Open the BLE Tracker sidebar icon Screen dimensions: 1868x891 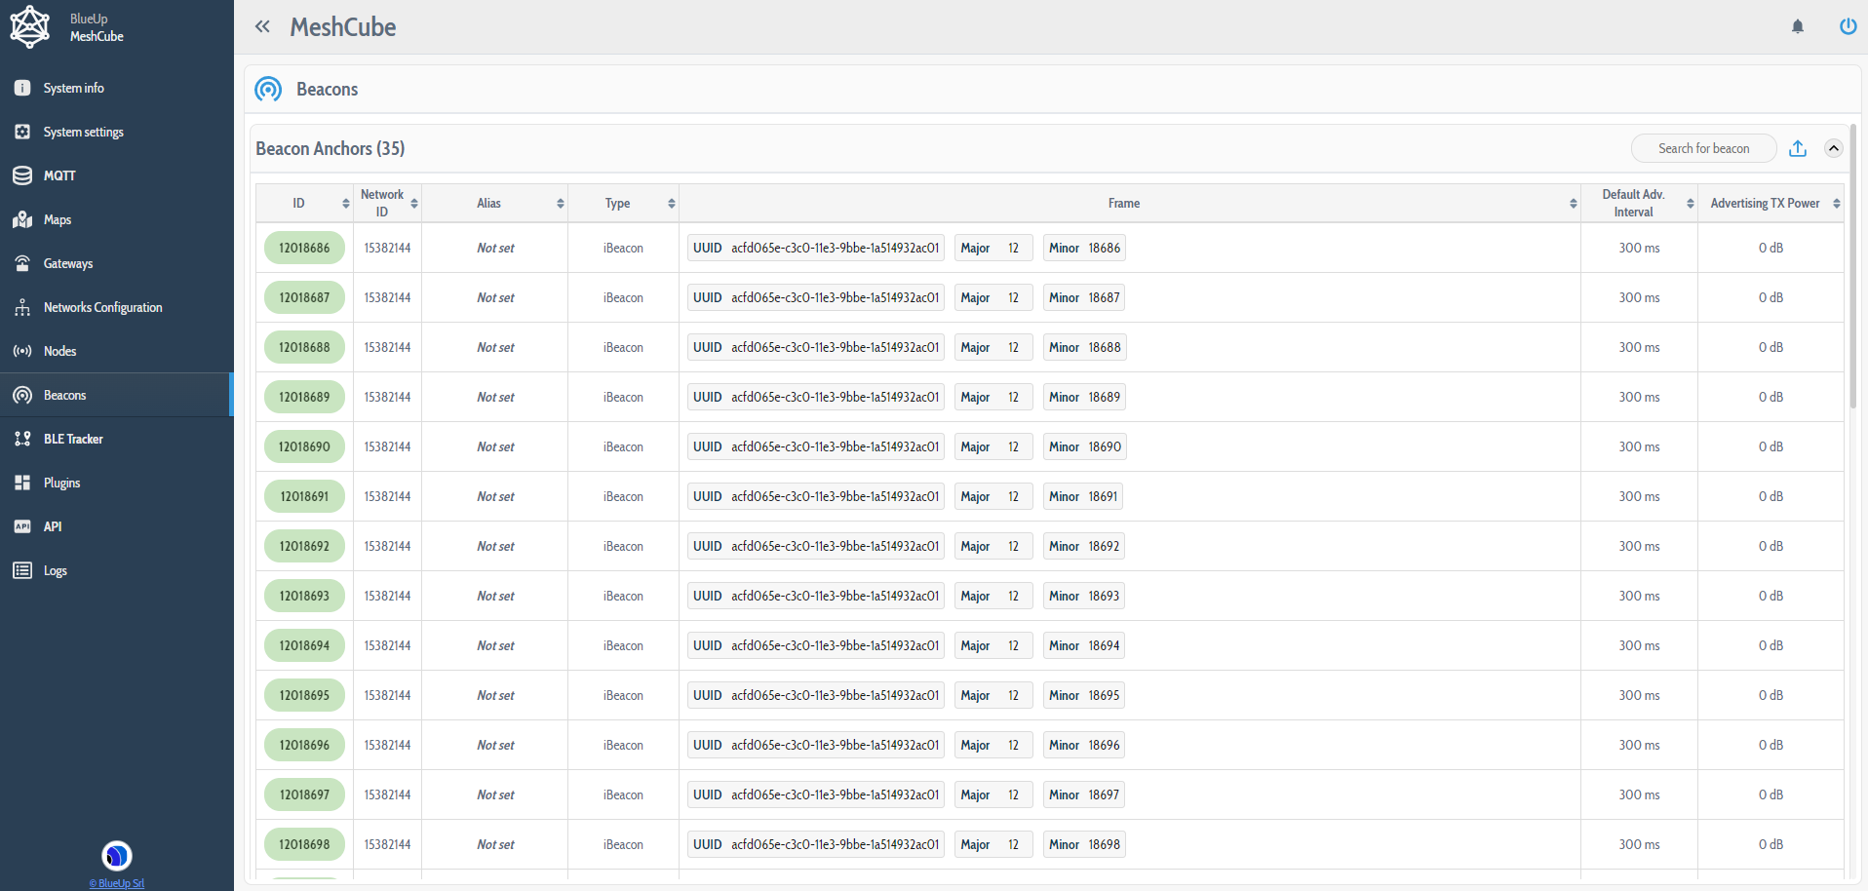(22, 439)
